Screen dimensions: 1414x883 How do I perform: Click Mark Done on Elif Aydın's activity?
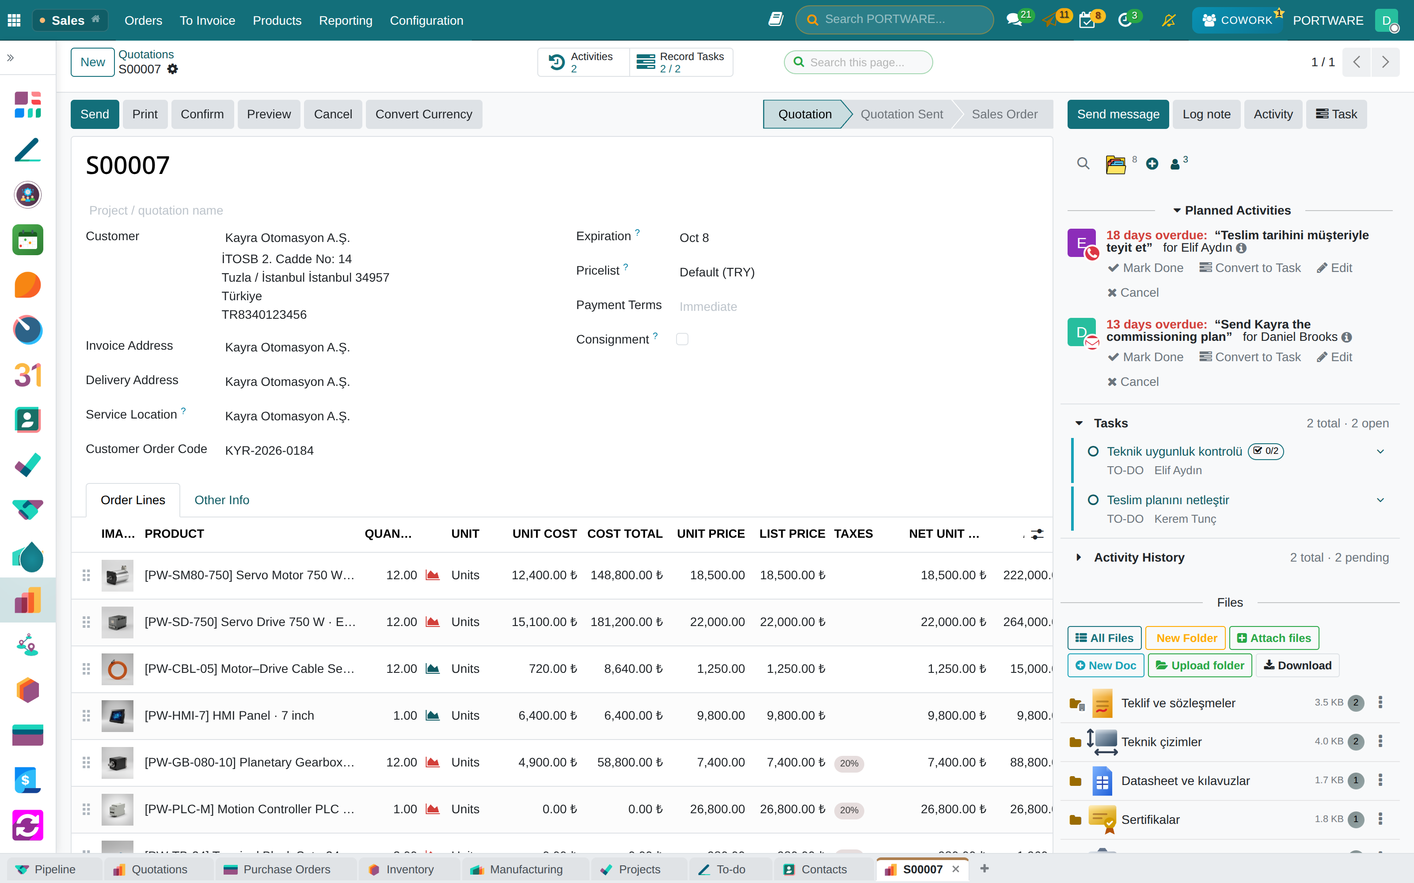1146,268
